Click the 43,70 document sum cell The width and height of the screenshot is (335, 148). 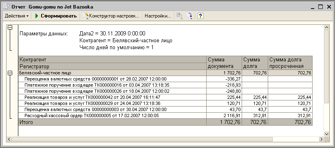(x=224, y=110)
